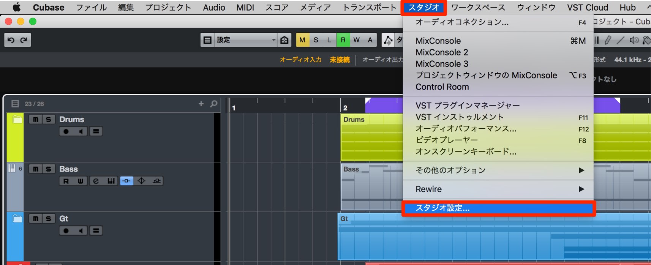Select MixConsole 3 menu entry
Image resolution: width=651 pixels, height=265 pixels.
pyautogui.click(x=498, y=64)
